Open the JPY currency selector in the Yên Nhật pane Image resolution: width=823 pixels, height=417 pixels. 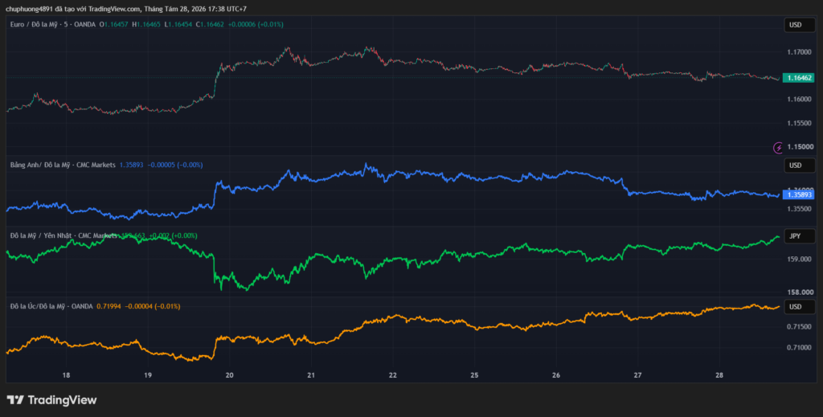(x=800, y=236)
